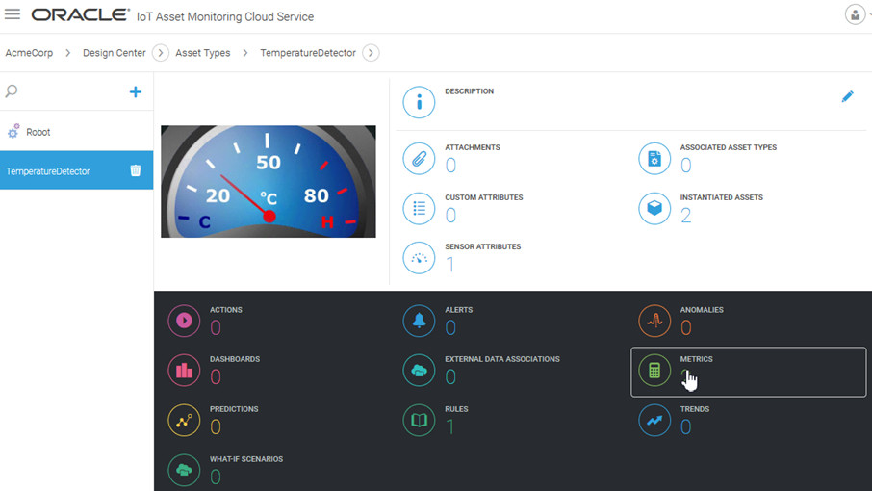Click the thermometer gauge thumbnail image
872x491 pixels.
(x=269, y=181)
